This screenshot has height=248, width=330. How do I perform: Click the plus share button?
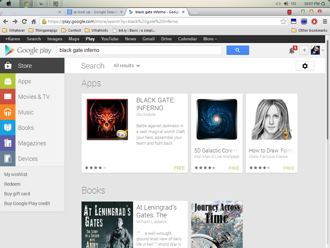304,50
